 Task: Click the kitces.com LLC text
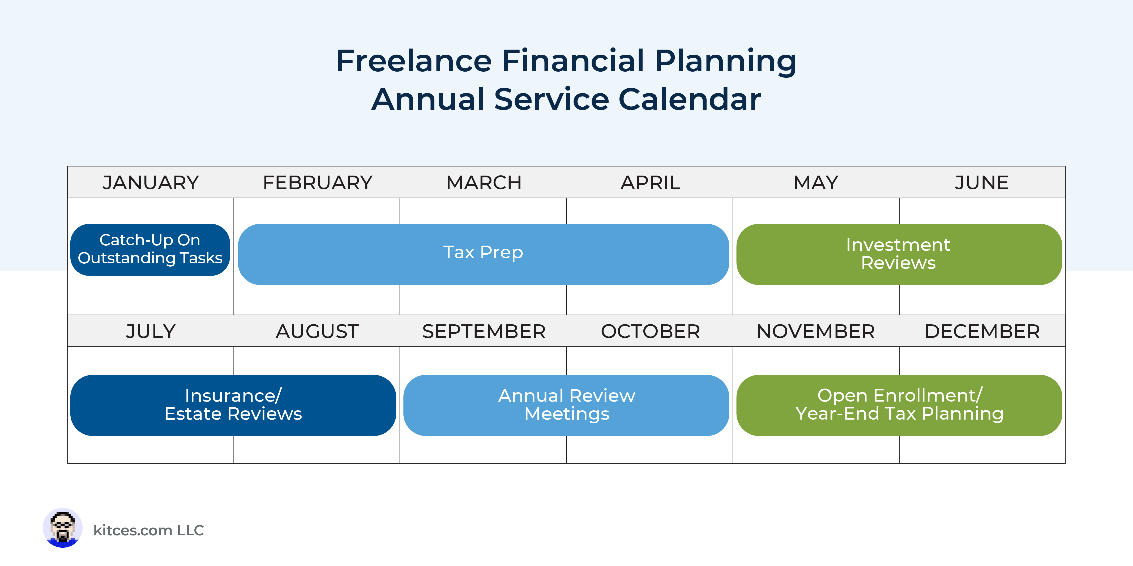click(149, 530)
